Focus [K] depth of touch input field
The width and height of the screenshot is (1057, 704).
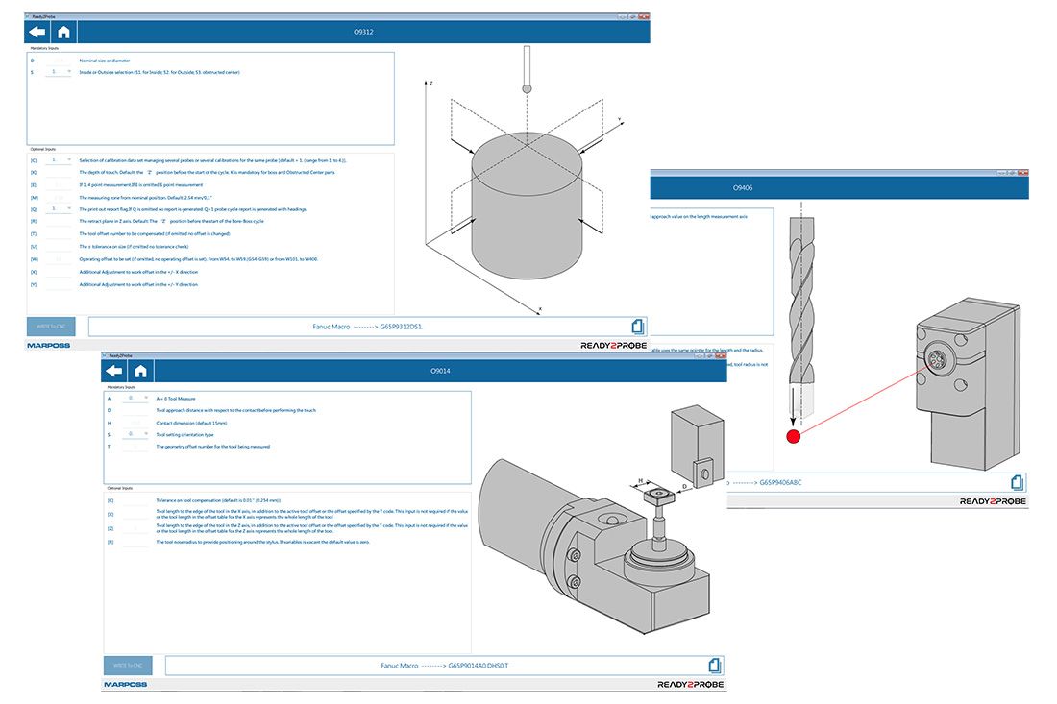[x=59, y=173]
